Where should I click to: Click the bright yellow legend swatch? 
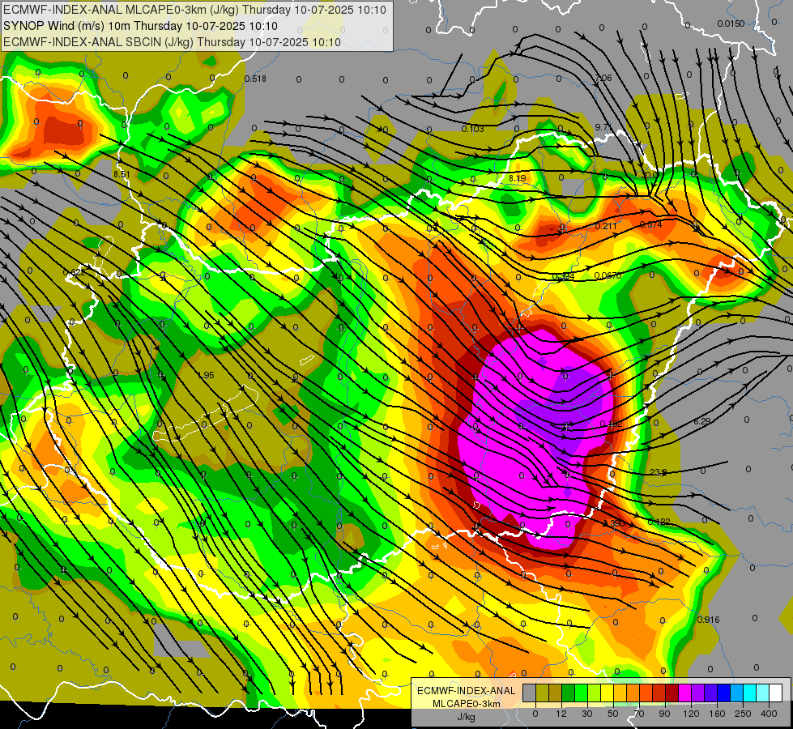coord(608,693)
